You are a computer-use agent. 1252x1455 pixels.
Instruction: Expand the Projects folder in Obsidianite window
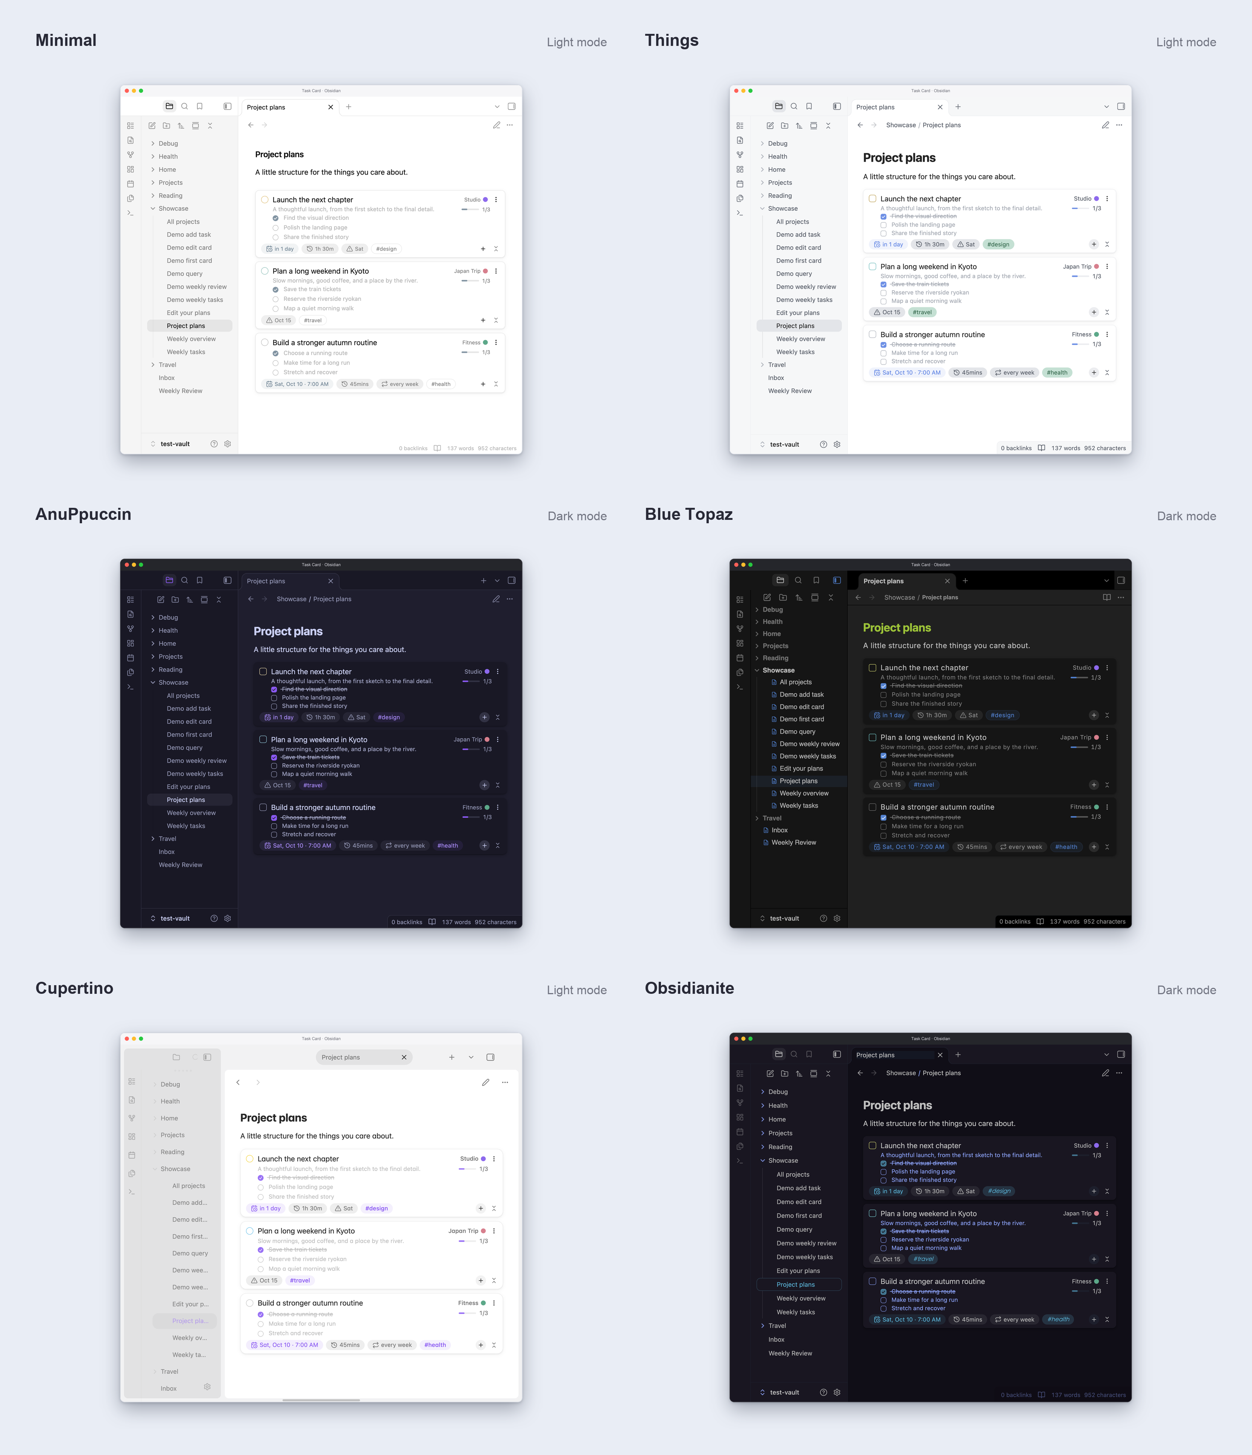pos(763,1133)
